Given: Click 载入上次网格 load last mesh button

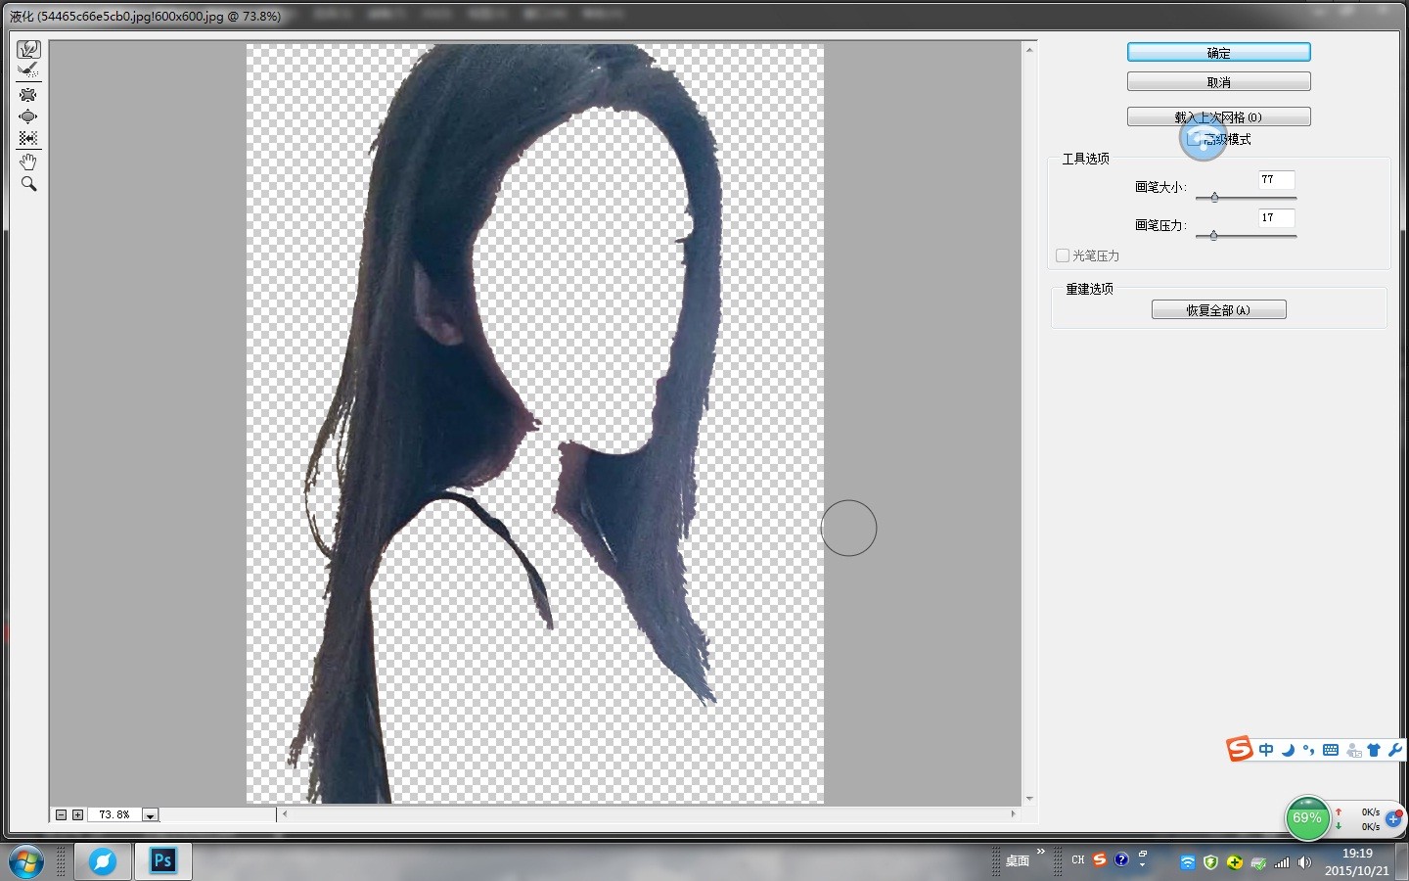Looking at the screenshot, I should pos(1218,116).
